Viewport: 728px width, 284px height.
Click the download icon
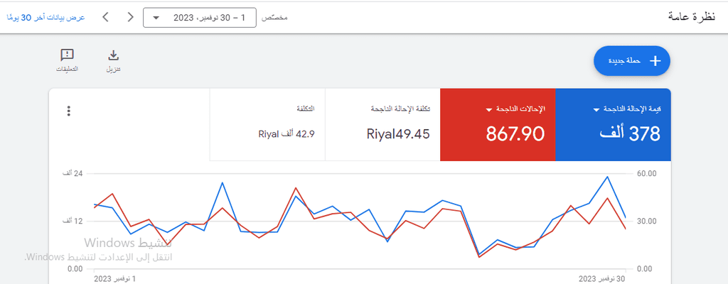pos(114,55)
